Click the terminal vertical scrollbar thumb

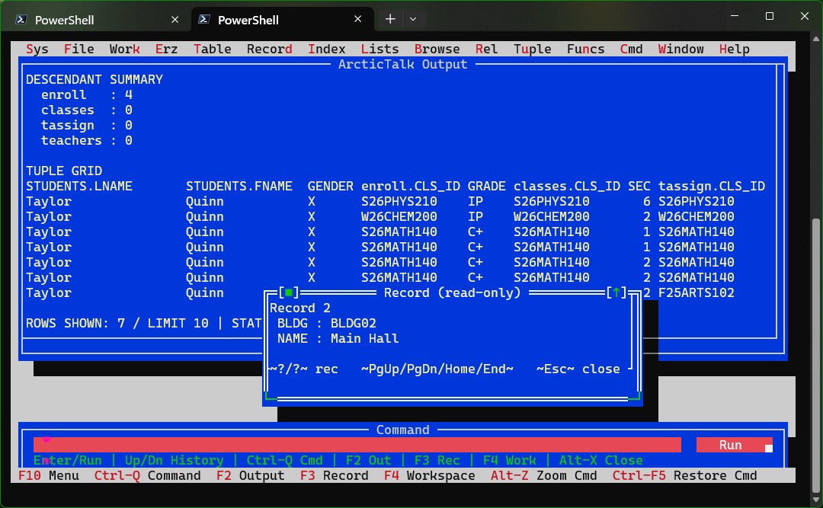(815, 354)
